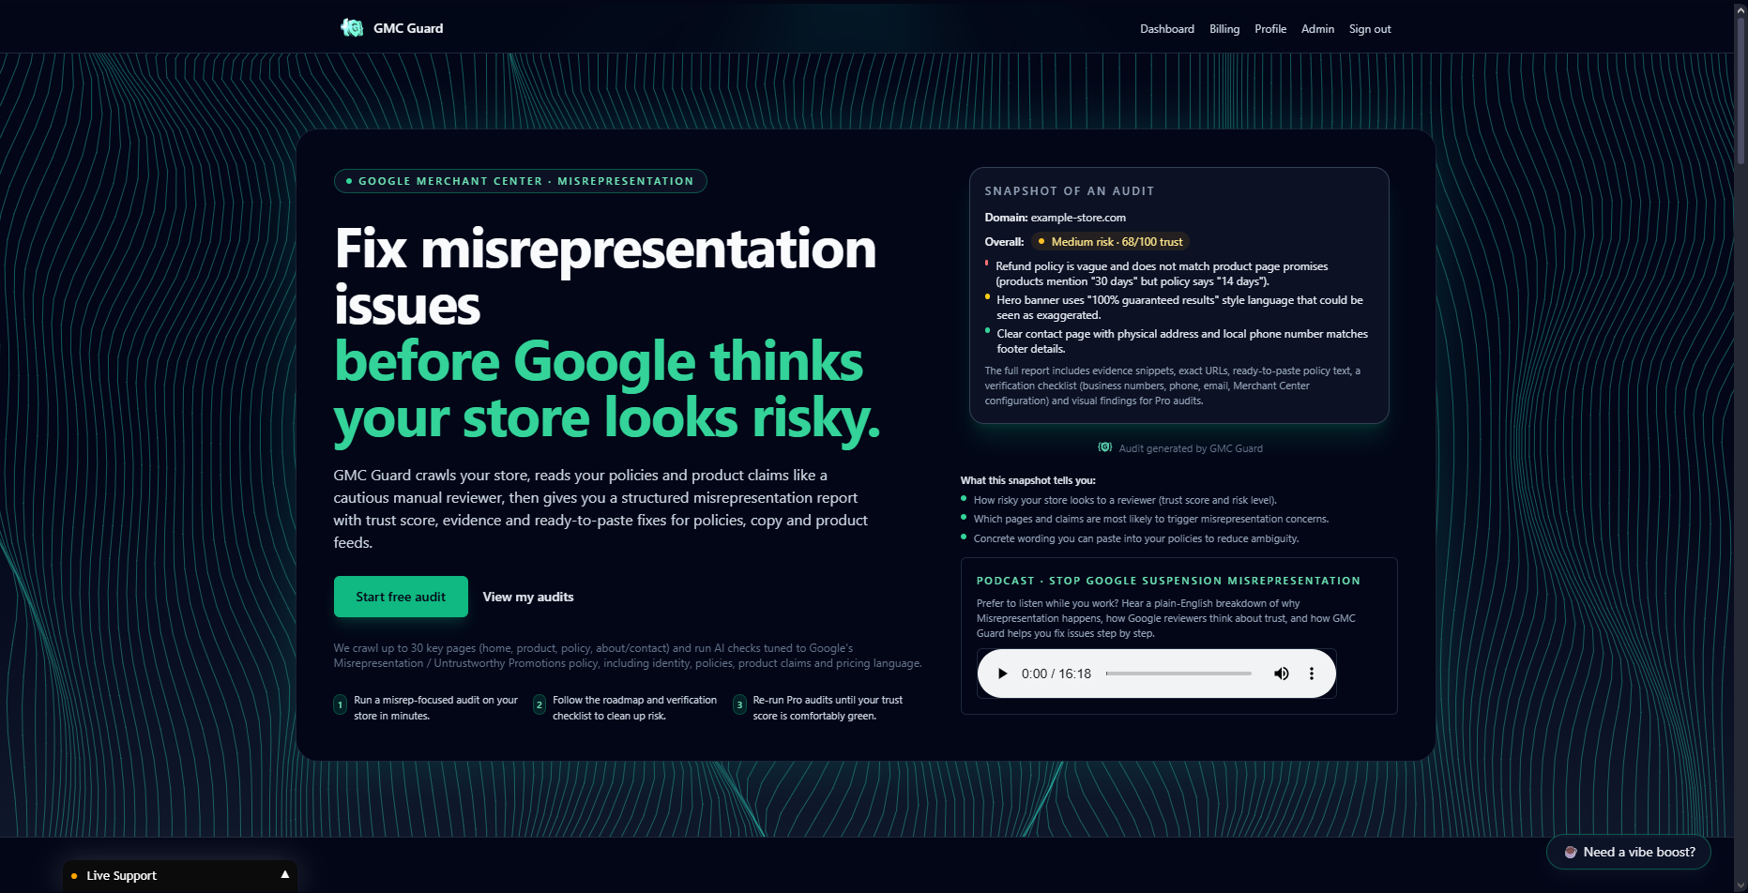
Task: Click the Start free audit button
Action: click(x=401, y=597)
